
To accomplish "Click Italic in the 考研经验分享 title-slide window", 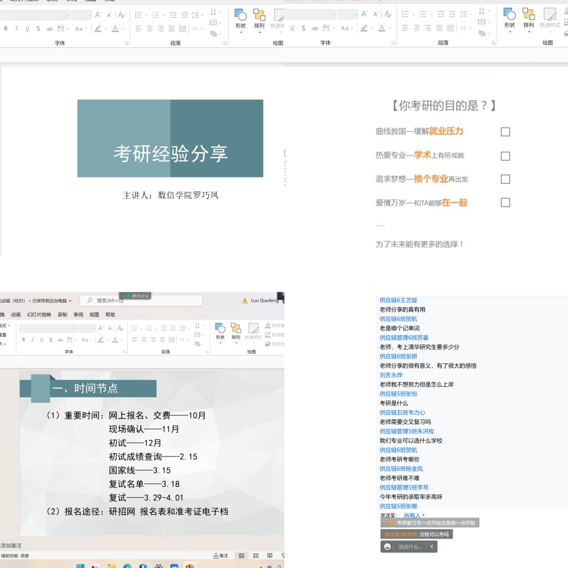I will (16, 28).
